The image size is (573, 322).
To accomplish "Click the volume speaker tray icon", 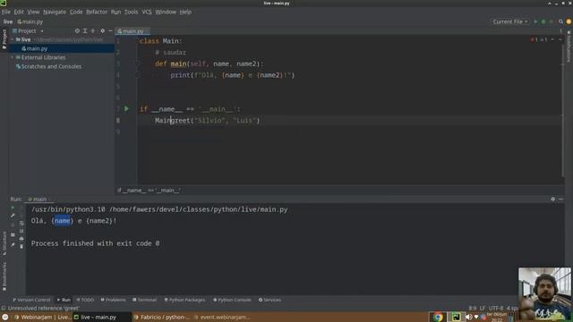I will (x=469, y=317).
